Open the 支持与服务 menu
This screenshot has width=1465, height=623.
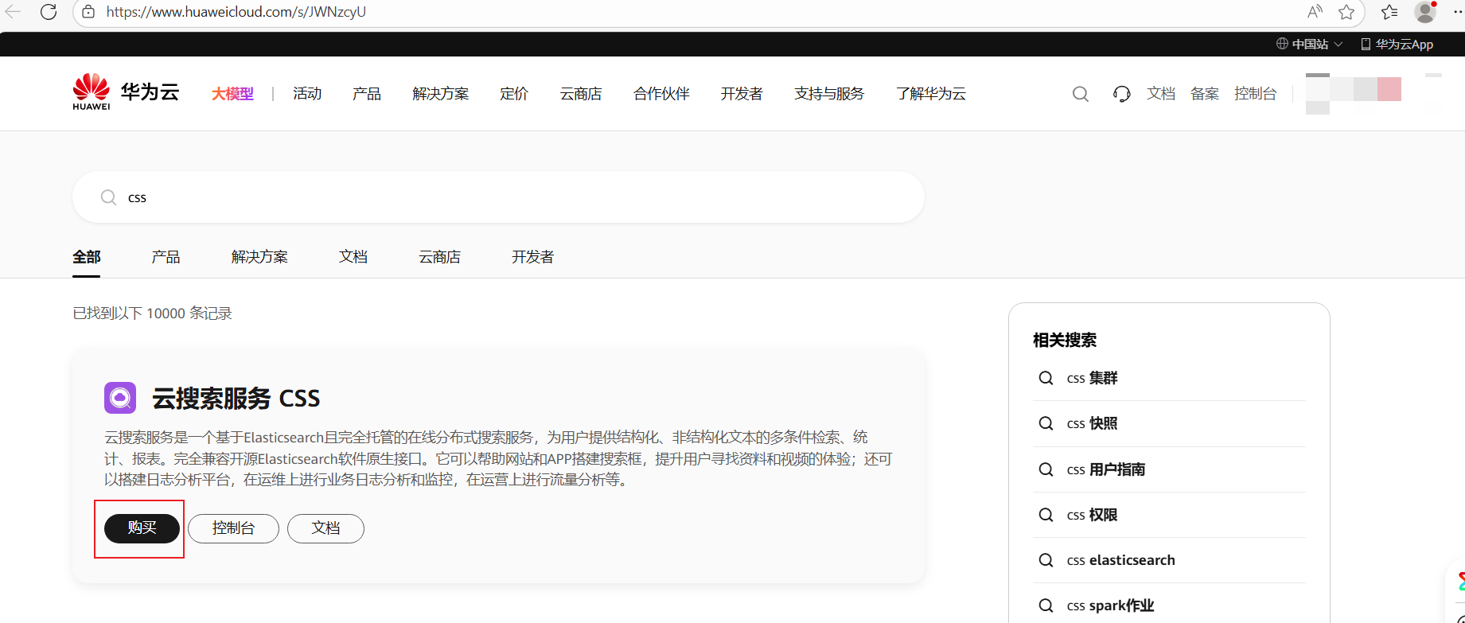(829, 94)
